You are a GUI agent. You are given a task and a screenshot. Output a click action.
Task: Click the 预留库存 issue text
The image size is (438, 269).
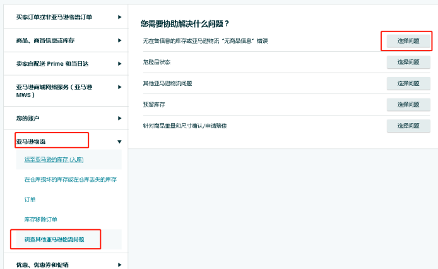154,105
